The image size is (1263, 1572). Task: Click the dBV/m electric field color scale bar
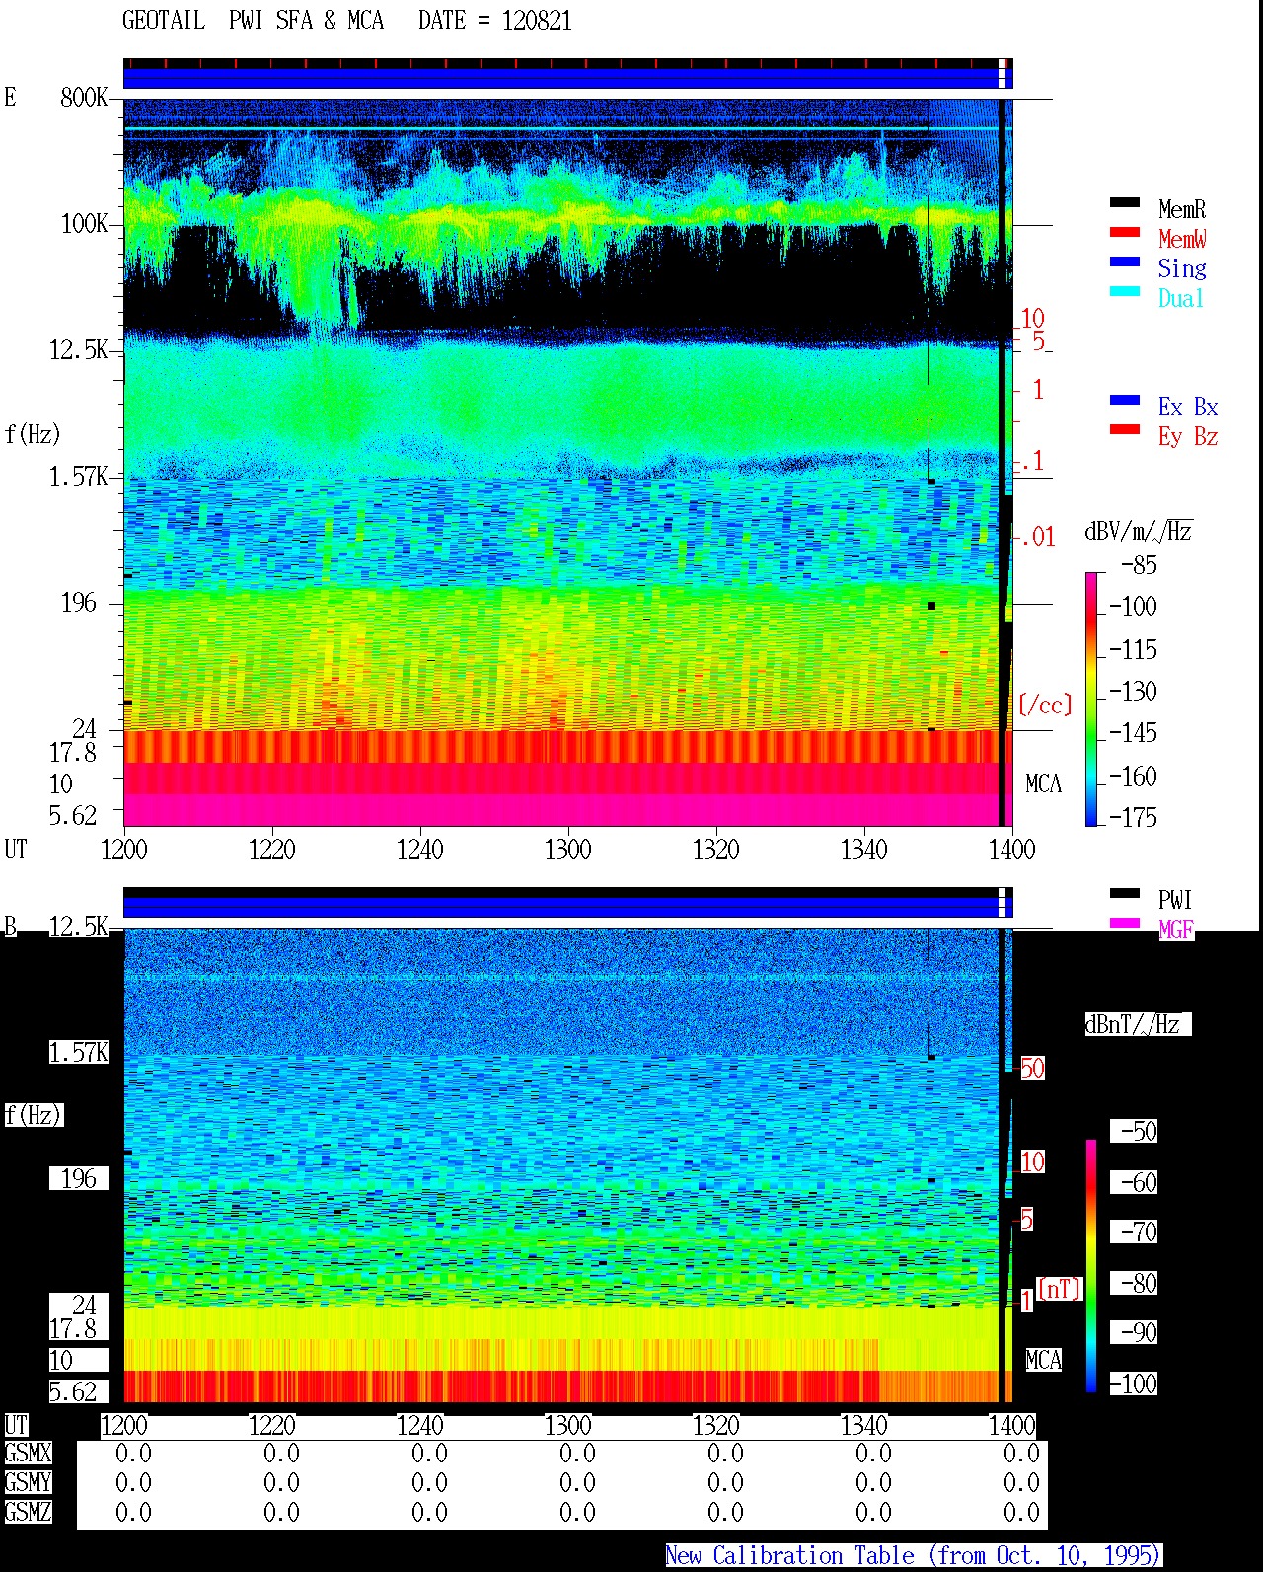click(x=1091, y=699)
